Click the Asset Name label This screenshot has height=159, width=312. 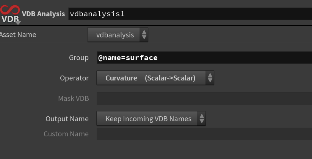(18, 35)
